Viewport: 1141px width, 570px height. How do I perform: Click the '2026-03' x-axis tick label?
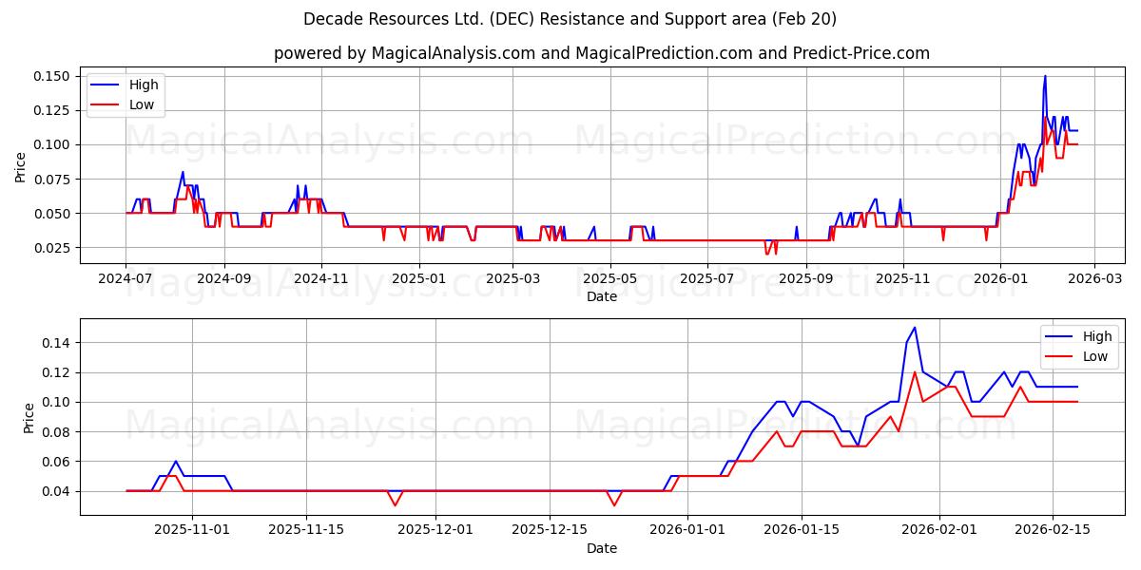click(1094, 278)
